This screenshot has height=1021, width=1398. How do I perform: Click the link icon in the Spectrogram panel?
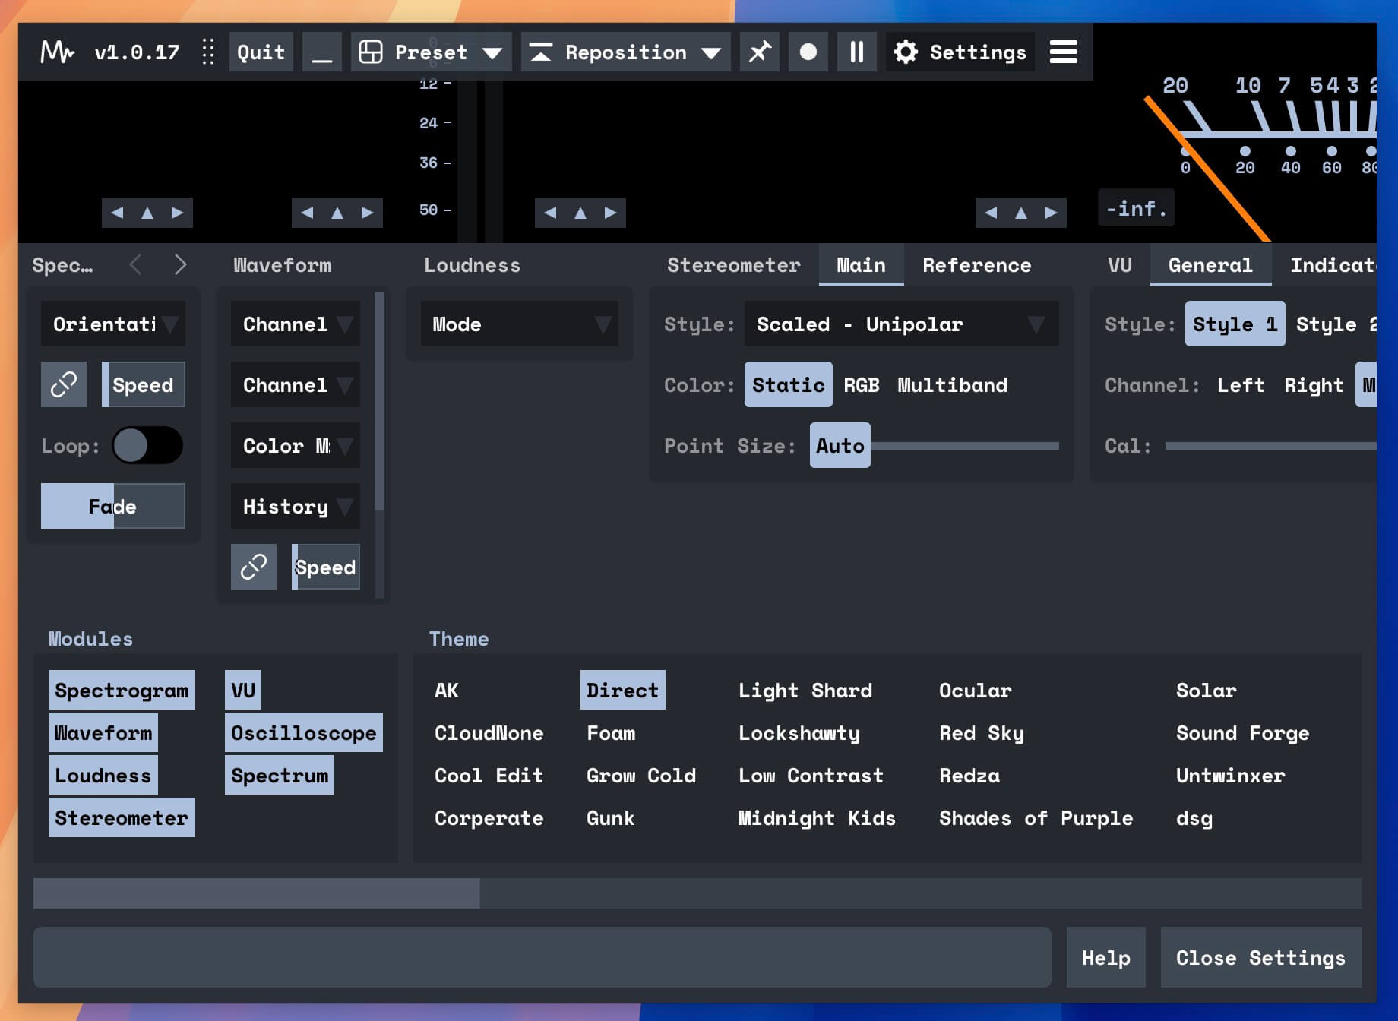coord(63,384)
